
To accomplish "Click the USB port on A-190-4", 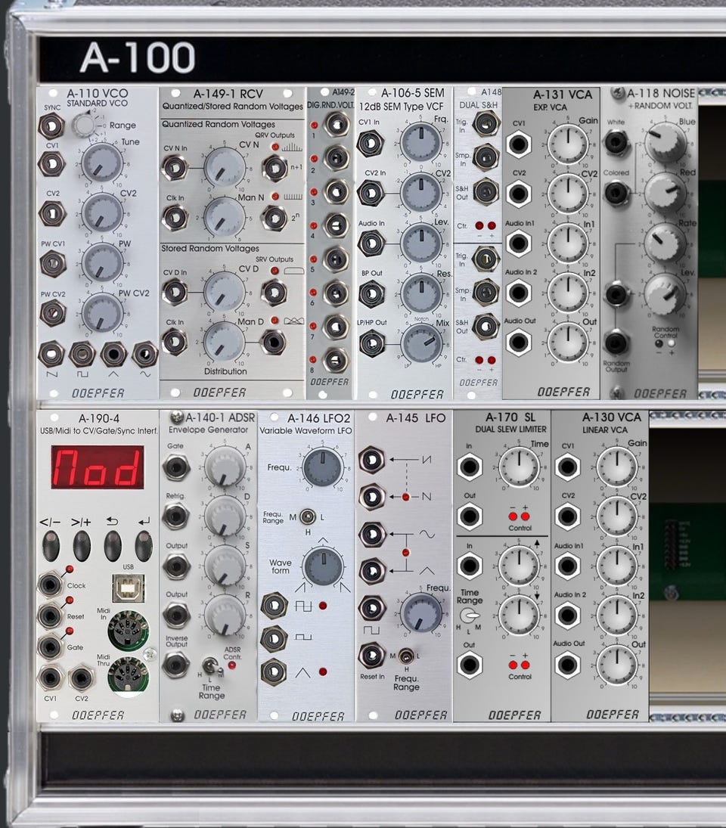I will pyautogui.click(x=129, y=588).
